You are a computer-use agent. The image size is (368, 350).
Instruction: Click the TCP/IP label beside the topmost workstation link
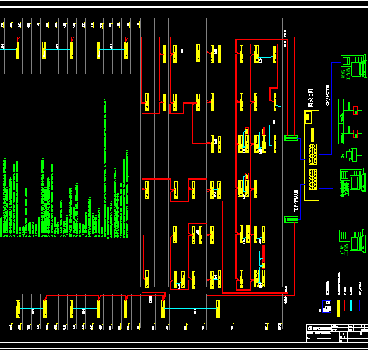328,96
